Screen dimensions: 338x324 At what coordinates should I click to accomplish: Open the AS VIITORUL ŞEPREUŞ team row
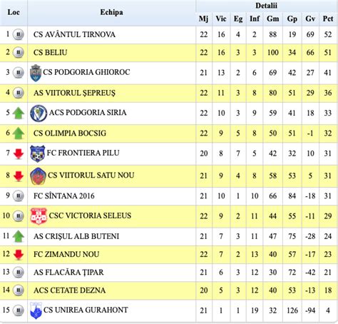169,93
